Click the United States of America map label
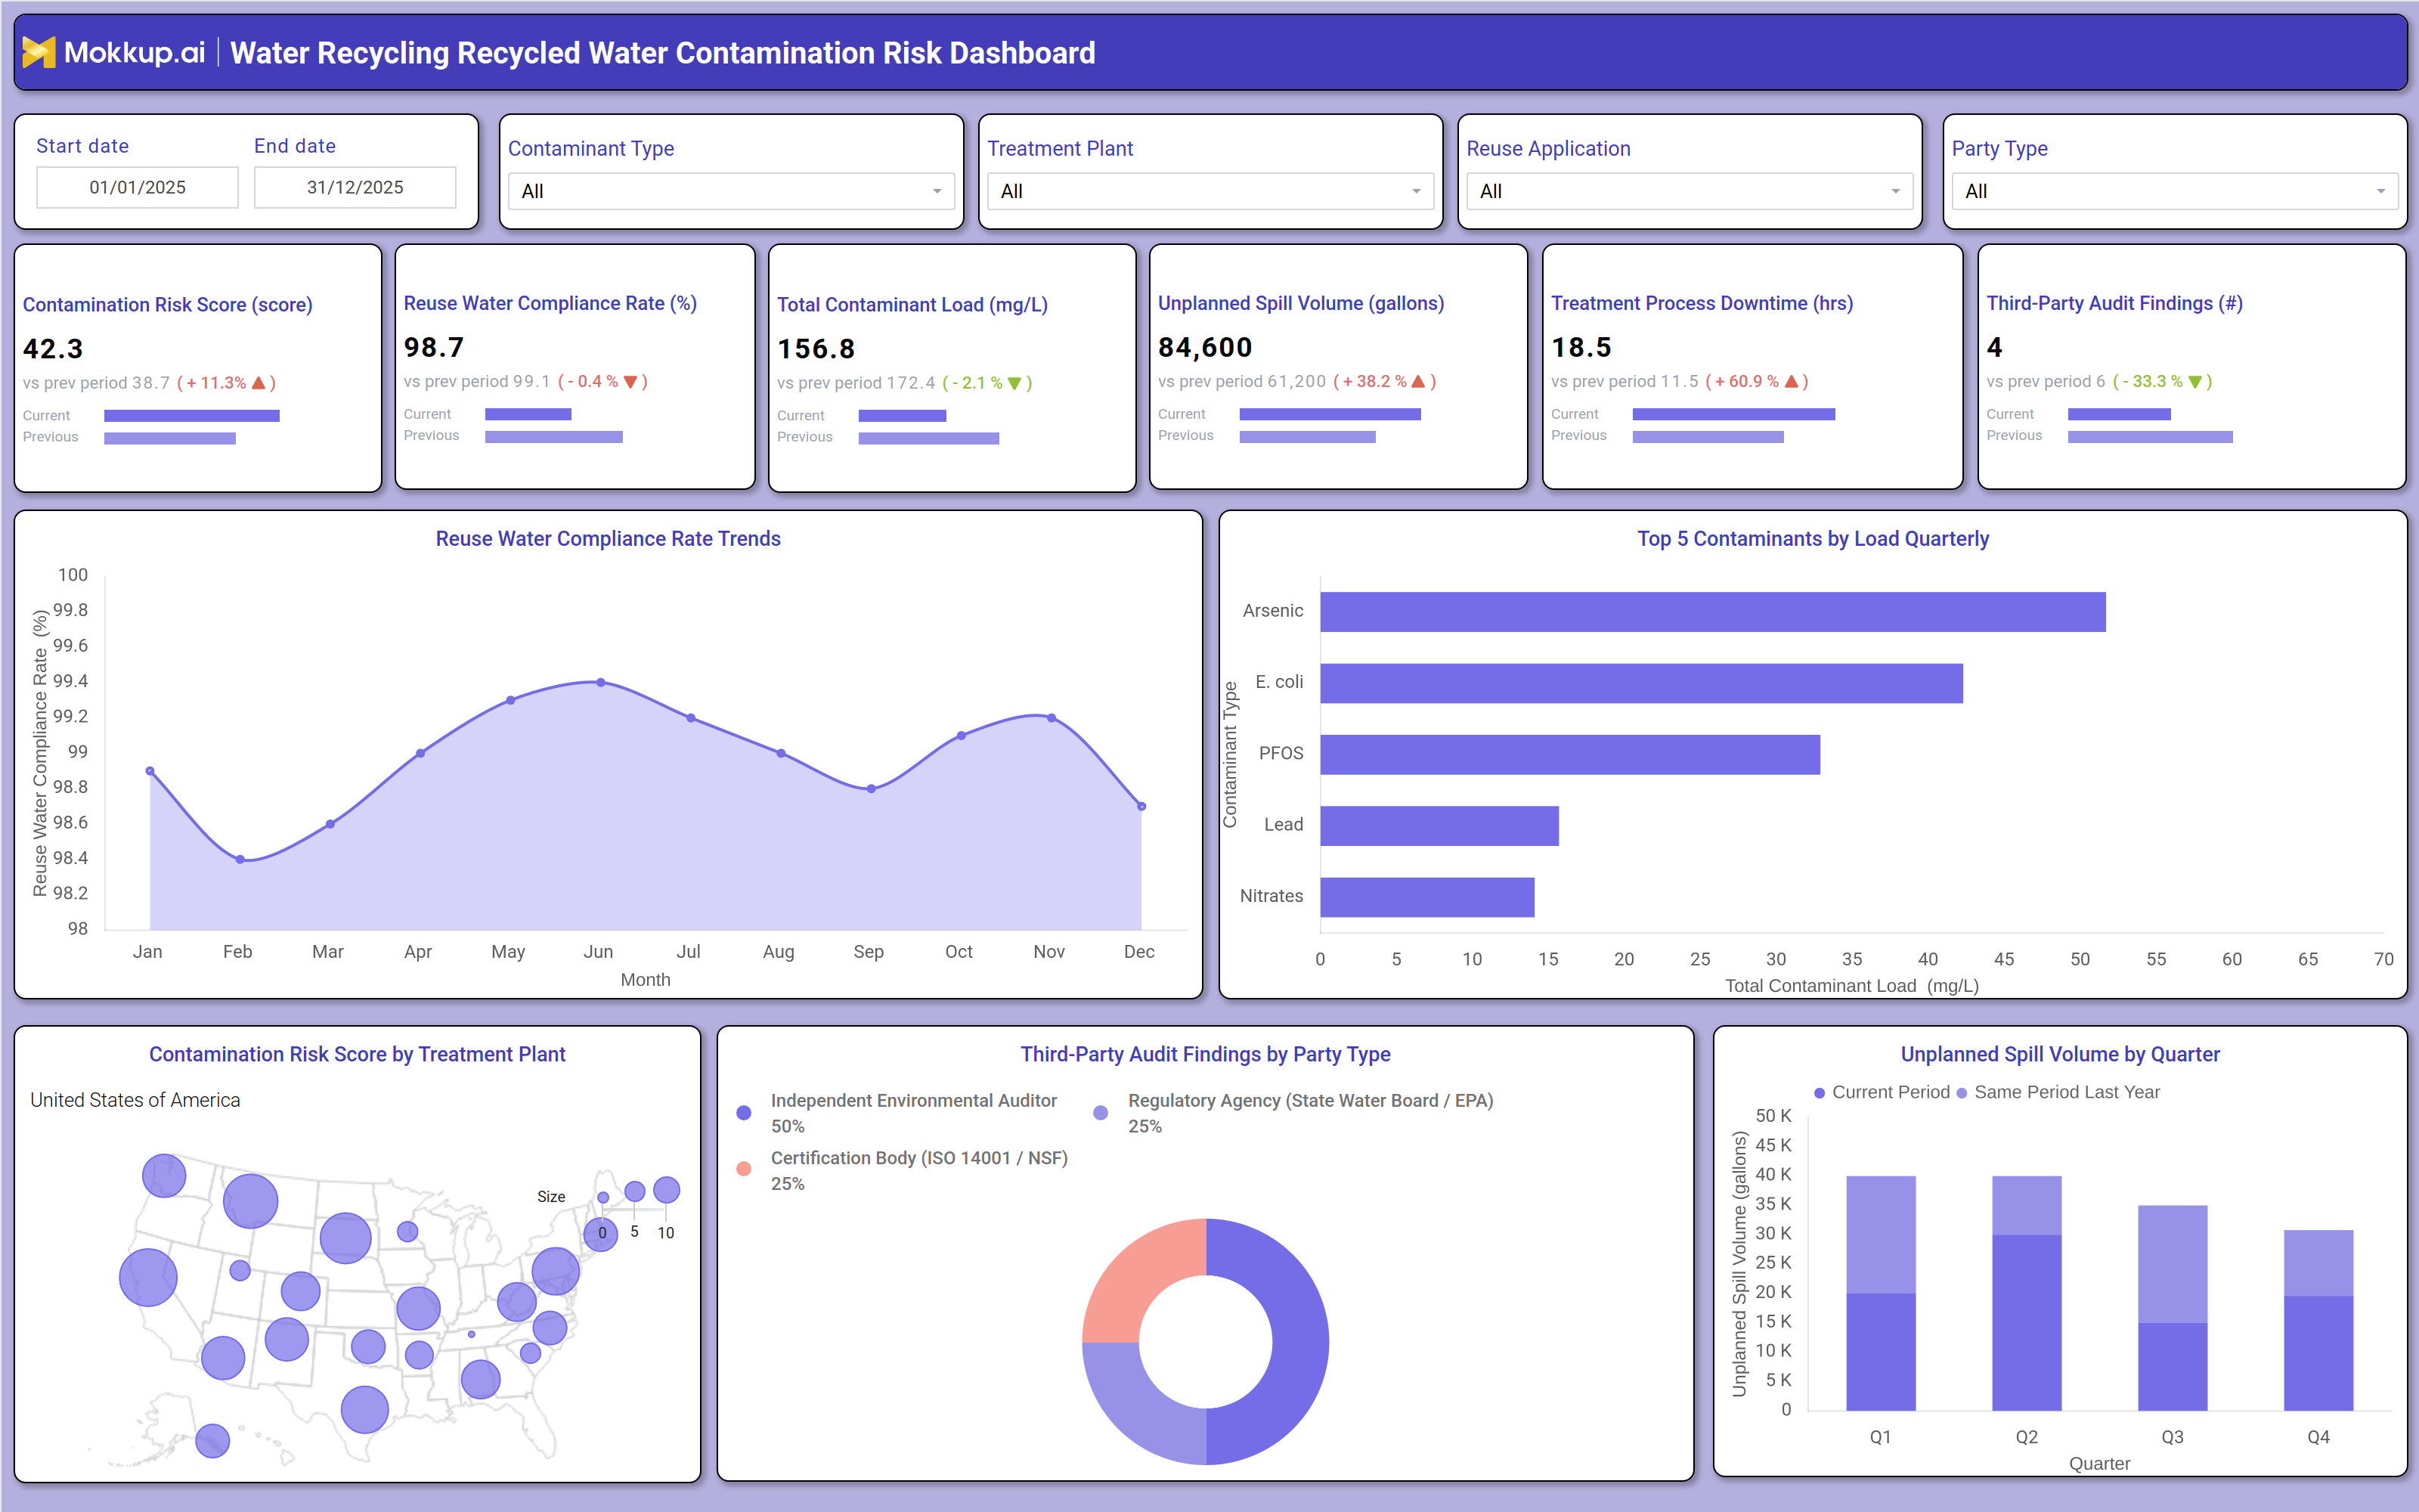 (135, 1100)
